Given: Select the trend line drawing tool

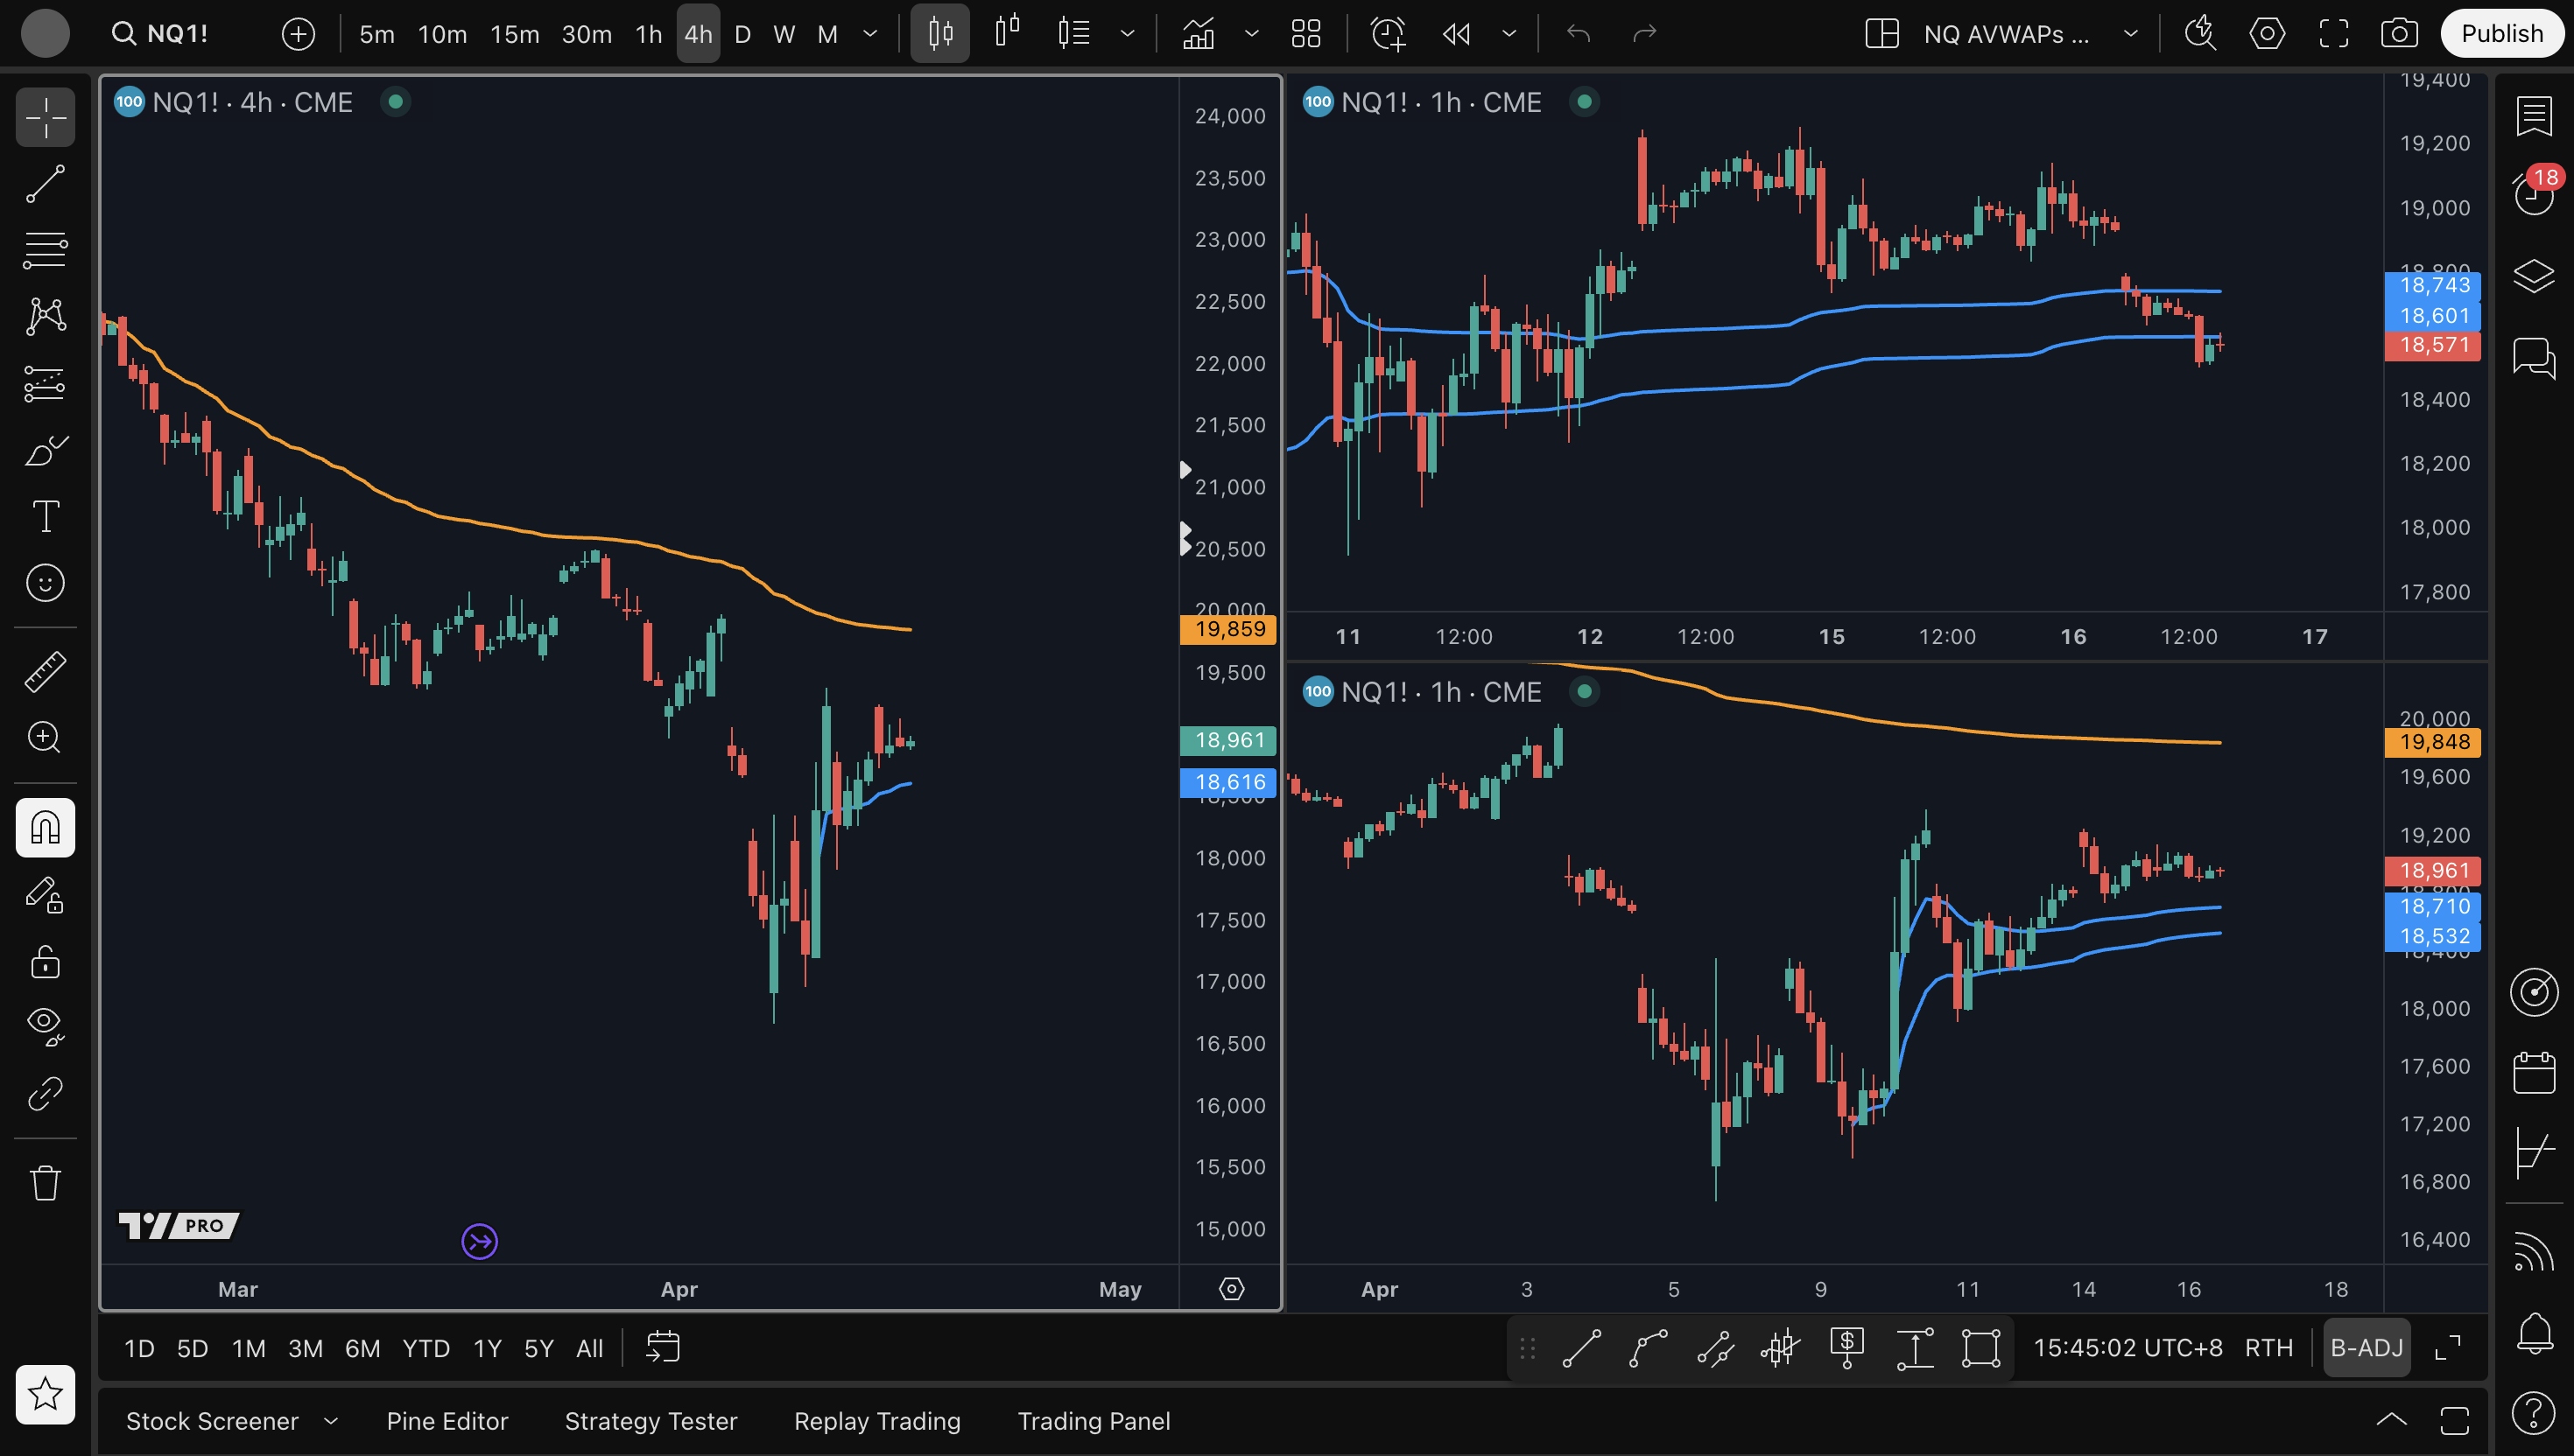Looking at the screenshot, I should tap(45, 184).
